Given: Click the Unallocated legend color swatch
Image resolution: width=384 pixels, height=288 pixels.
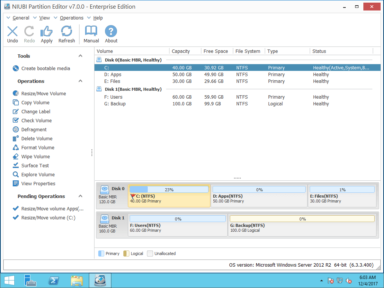Looking at the screenshot, I should click(150, 253).
